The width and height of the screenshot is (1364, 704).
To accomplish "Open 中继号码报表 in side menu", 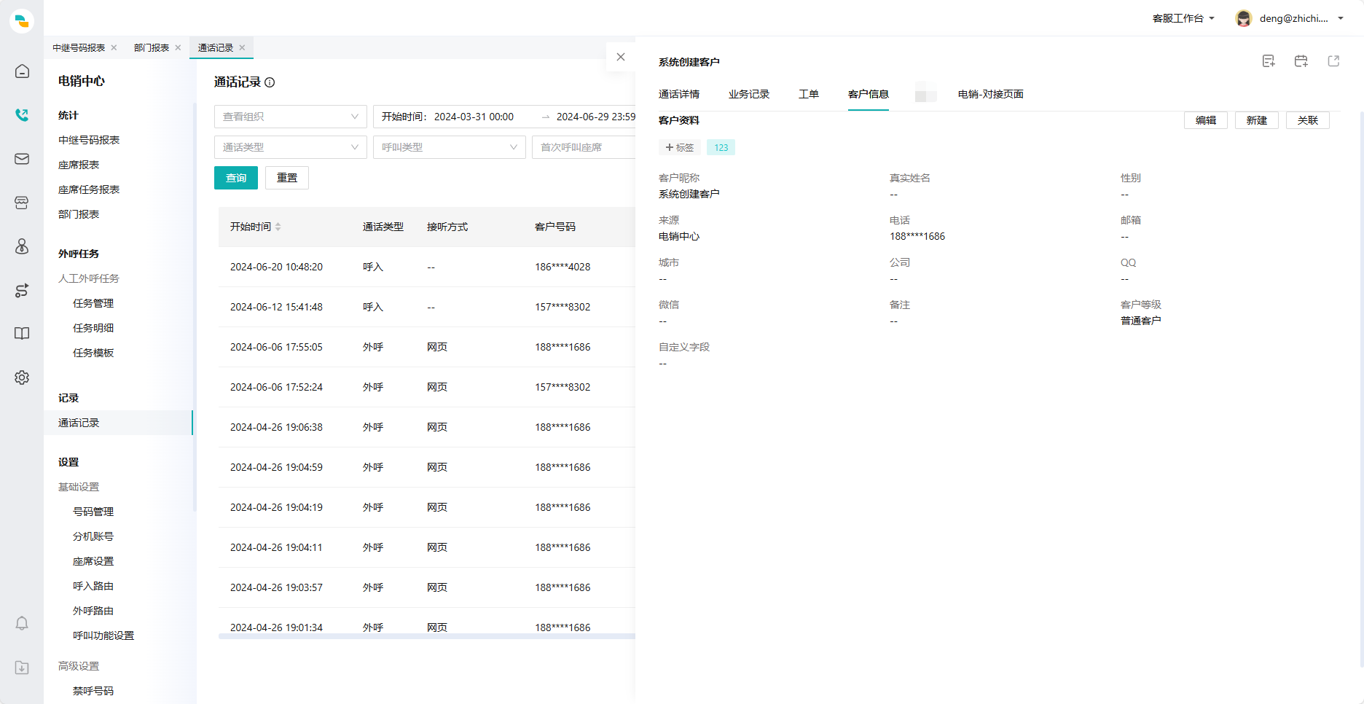I will [x=89, y=140].
